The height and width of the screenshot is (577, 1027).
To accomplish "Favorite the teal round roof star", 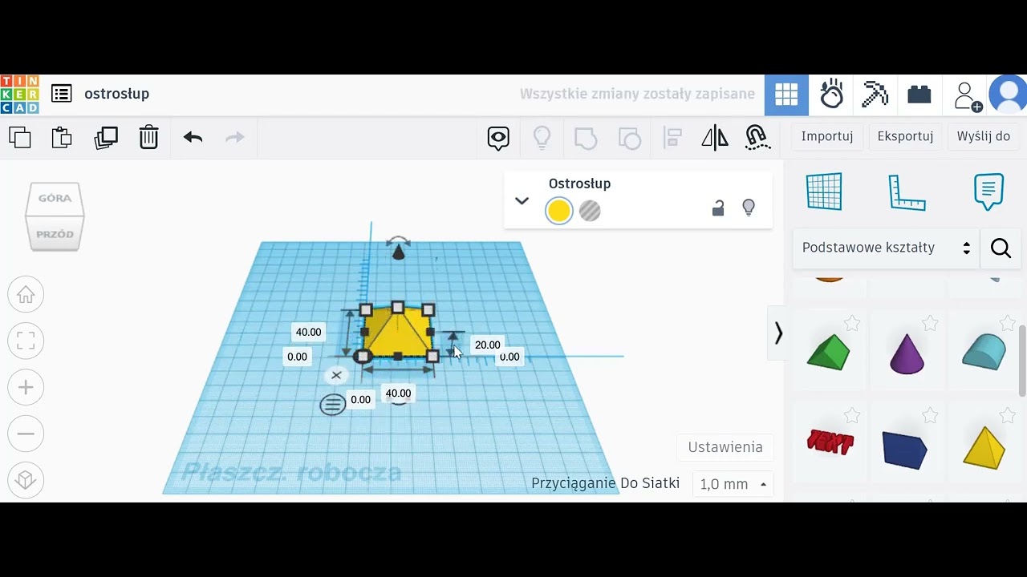I will click(1008, 324).
